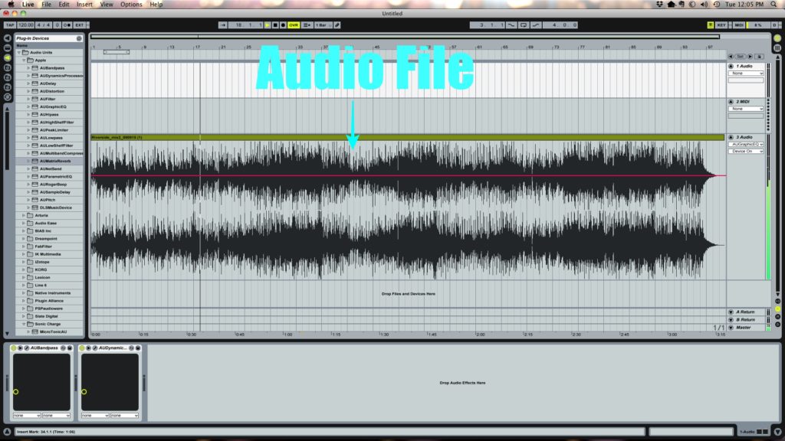The width and height of the screenshot is (785, 441).
Task: Click the volume icon in menu bar
Action: pyautogui.click(x=704, y=4)
